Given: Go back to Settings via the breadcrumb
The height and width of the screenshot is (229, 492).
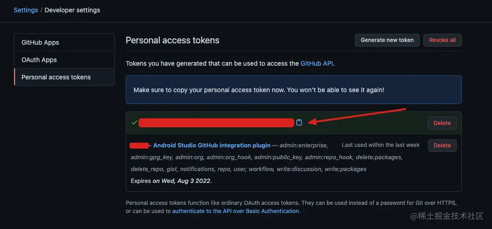Looking at the screenshot, I should pos(26,10).
